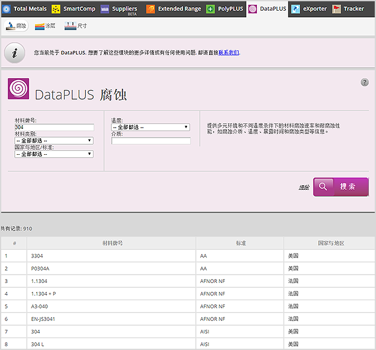
Task: Click the 共有记录: 910 record count
Action: tap(17, 229)
